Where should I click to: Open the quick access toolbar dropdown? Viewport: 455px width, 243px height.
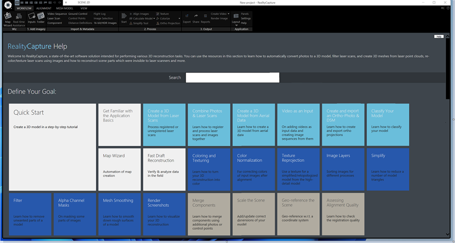click(x=66, y=3)
